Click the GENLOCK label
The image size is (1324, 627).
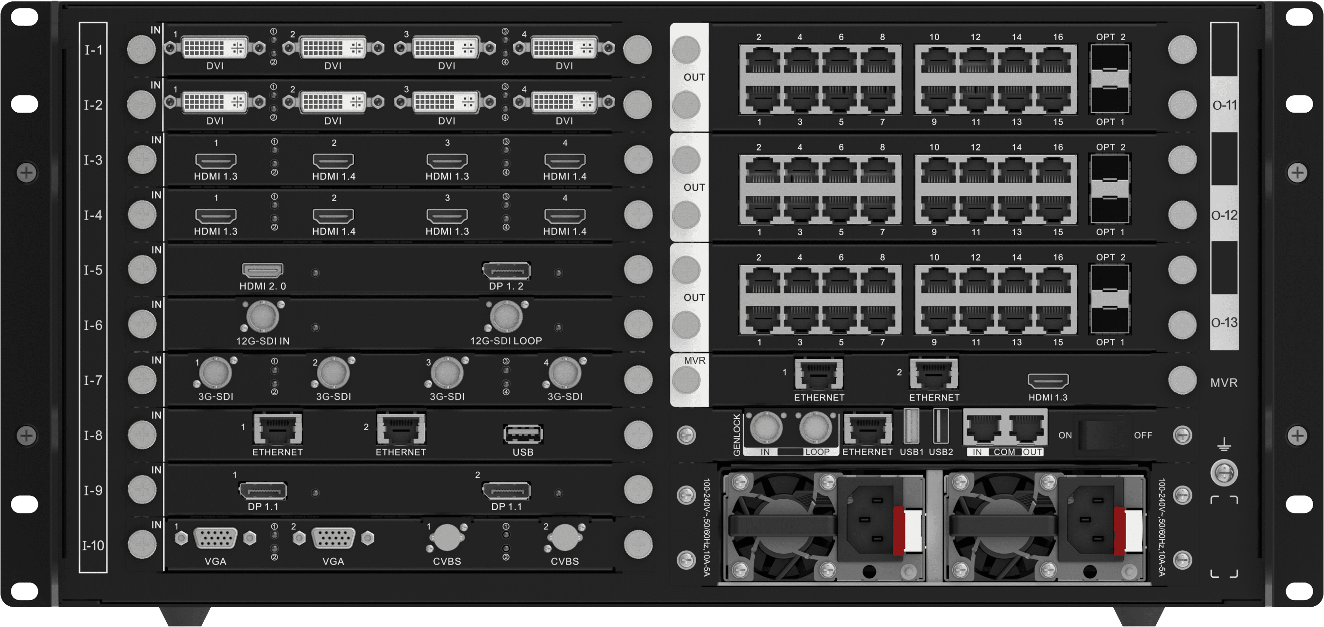point(737,435)
